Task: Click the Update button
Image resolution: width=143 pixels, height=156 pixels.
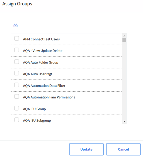Action: coord(86,149)
